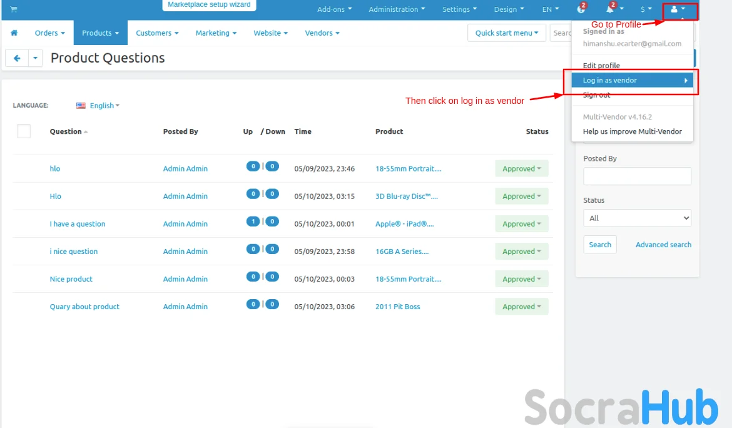The image size is (732, 428).
Task: Toggle the select-all questions checkbox
Action: [24, 131]
